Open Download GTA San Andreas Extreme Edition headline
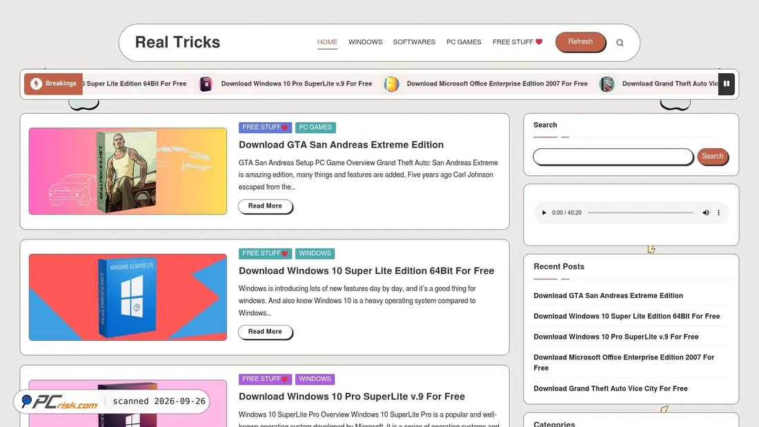Viewport: 759px width, 427px height. [341, 145]
